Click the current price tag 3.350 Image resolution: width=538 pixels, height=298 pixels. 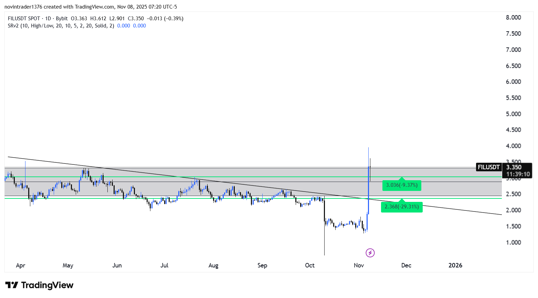click(x=514, y=167)
